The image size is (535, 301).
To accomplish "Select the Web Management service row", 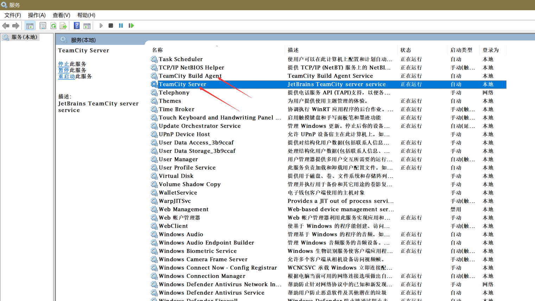I will [x=328, y=209].
